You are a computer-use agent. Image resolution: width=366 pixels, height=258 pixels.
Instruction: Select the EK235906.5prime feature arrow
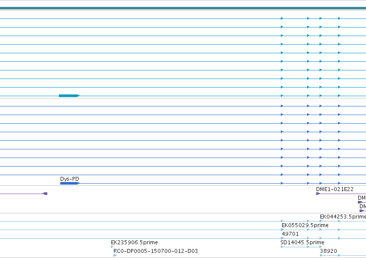coord(112,247)
